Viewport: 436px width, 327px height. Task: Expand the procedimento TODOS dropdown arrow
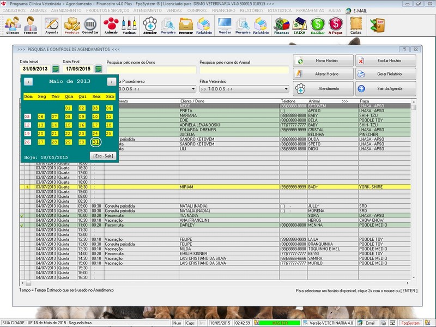click(193, 89)
